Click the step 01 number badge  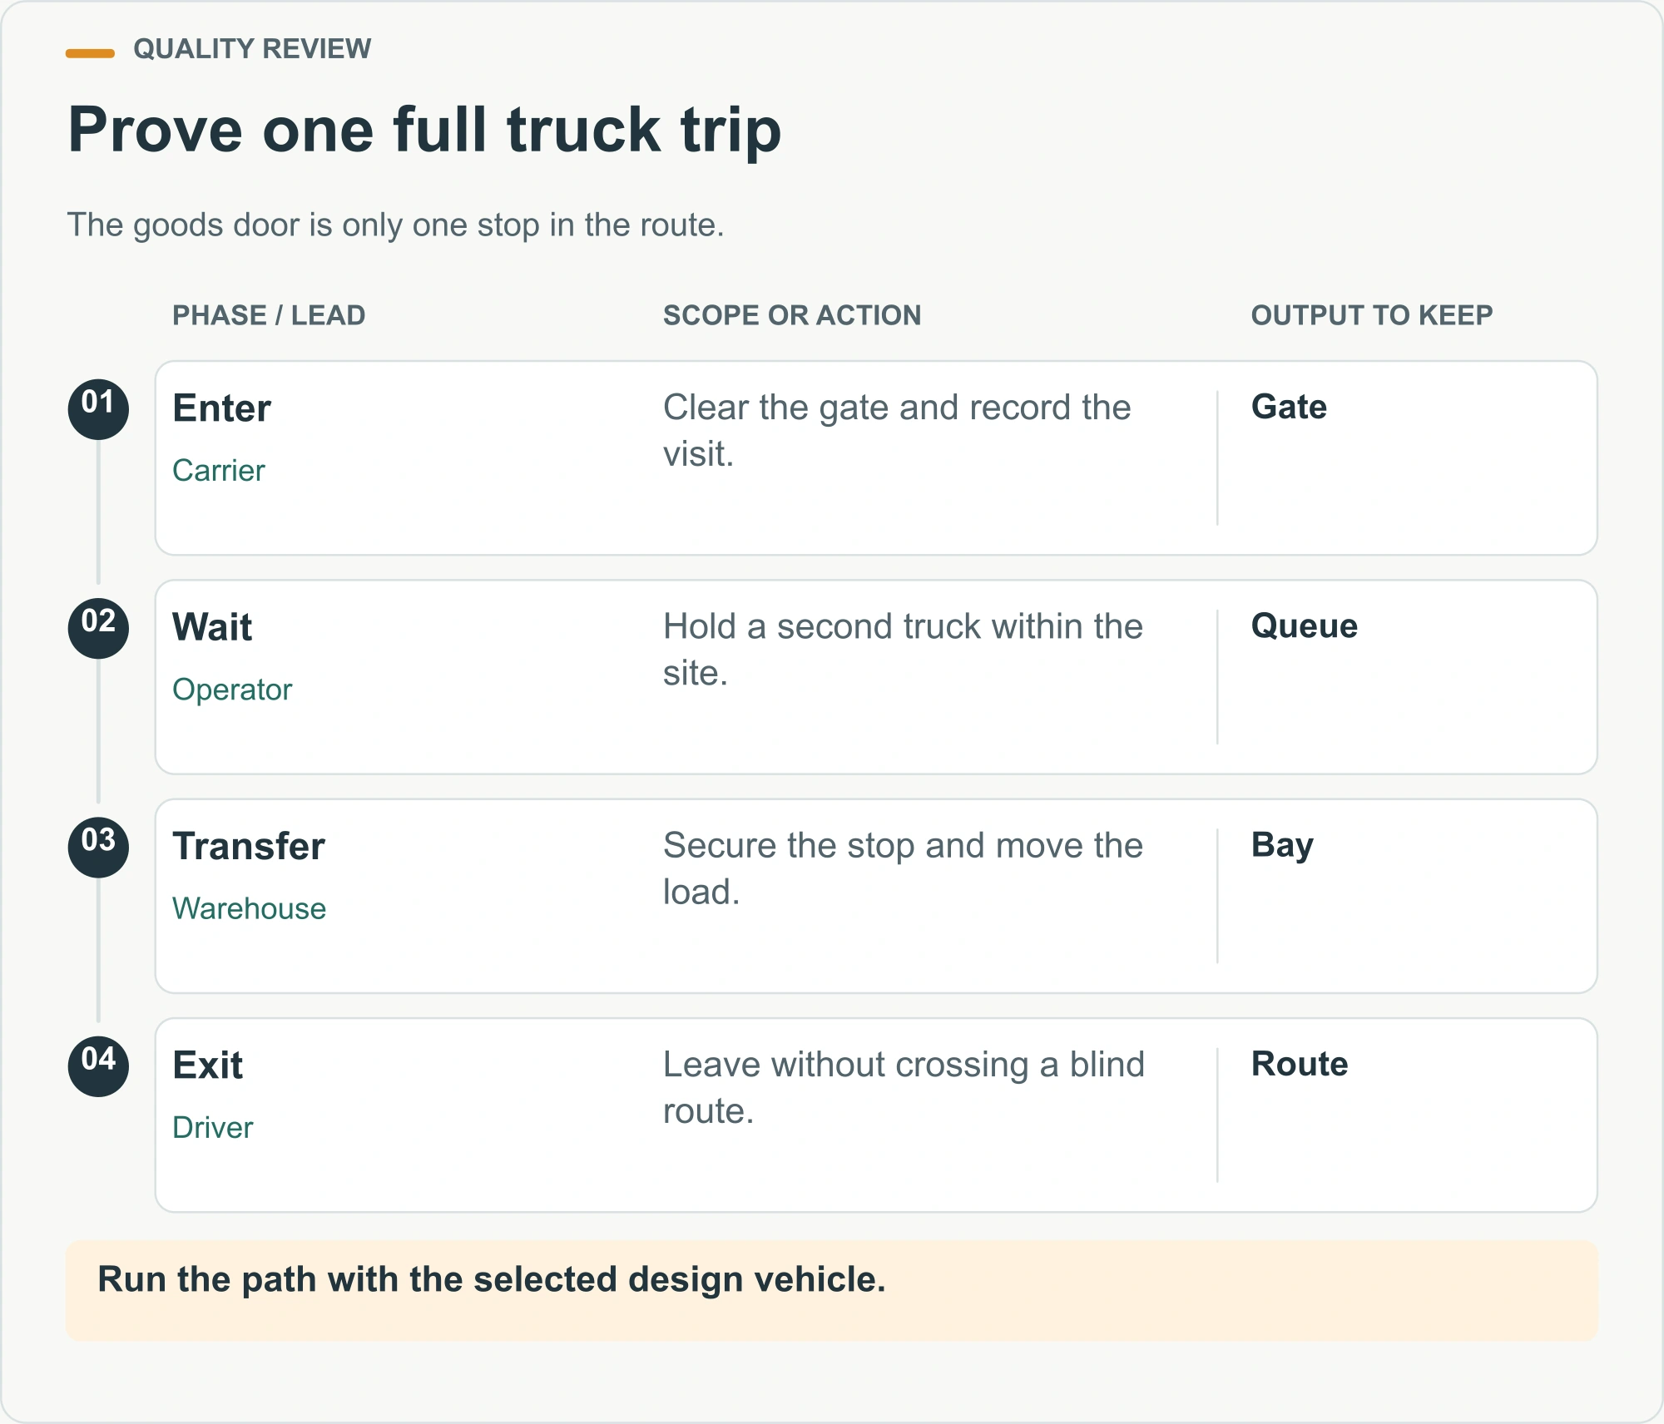click(x=98, y=409)
